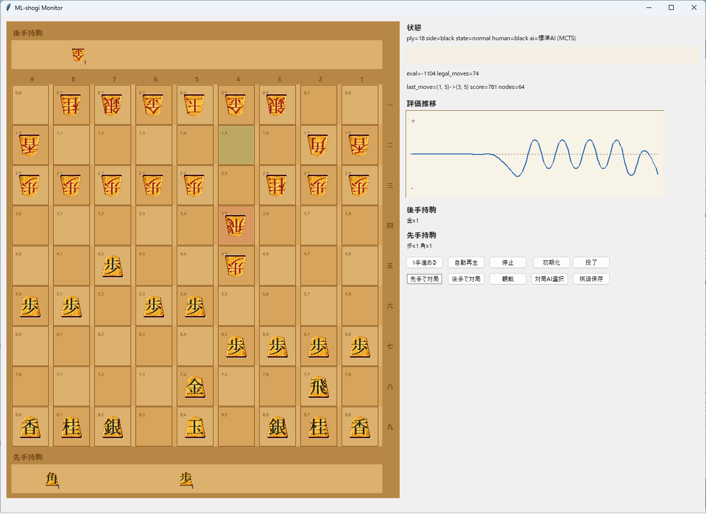Resign by clicking the 投了 button

591,262
